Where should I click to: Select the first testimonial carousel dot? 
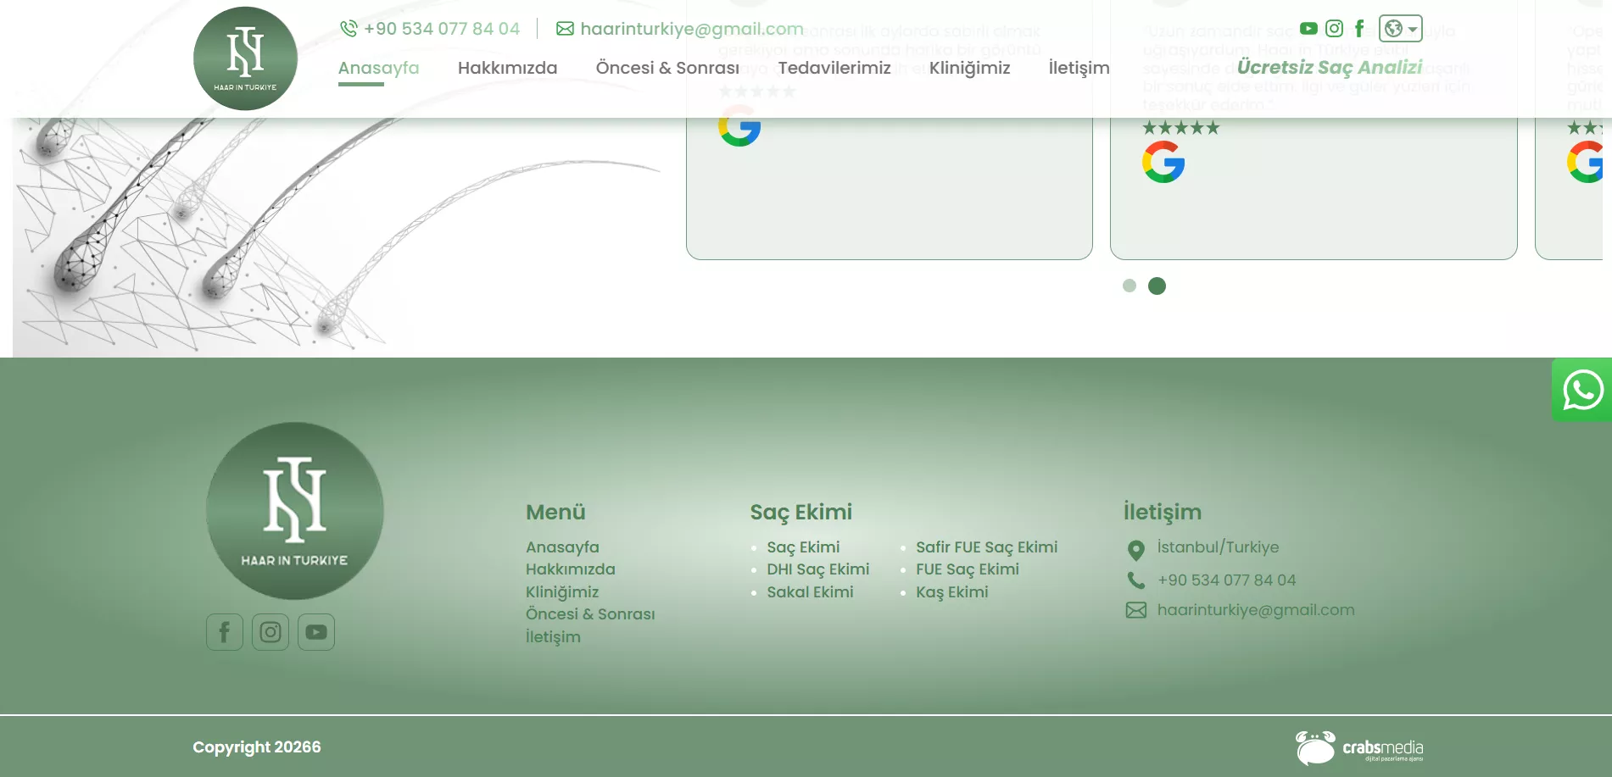pyautogui.click(x=1129, y=286)
